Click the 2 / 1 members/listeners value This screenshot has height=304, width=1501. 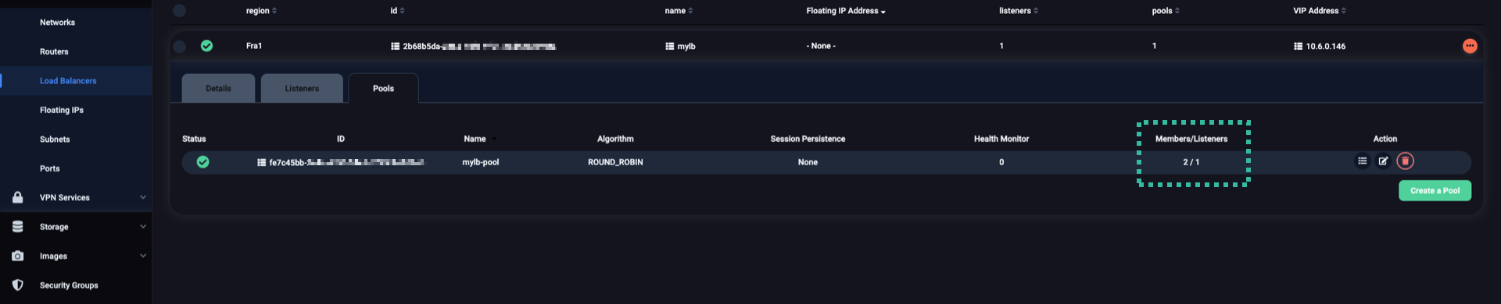tap(1191, 162)
